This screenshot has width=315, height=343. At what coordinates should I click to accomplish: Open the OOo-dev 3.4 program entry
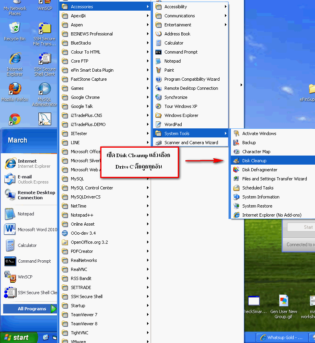pos(105,233)
